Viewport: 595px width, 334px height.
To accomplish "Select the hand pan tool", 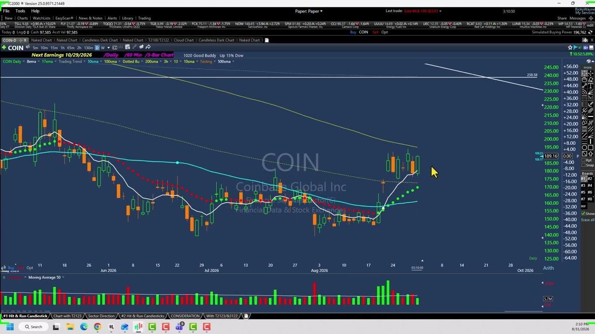I will 584,79.
